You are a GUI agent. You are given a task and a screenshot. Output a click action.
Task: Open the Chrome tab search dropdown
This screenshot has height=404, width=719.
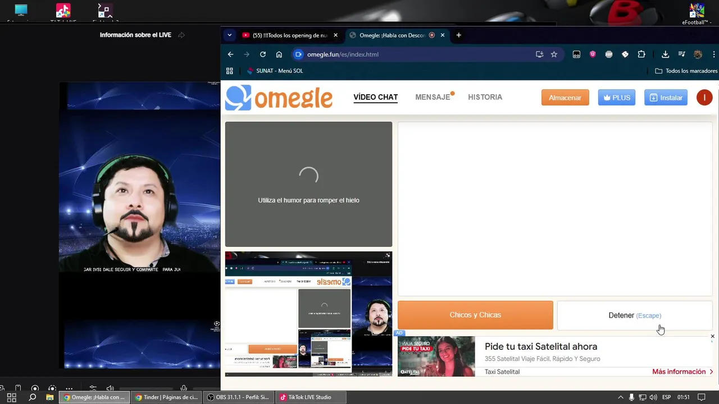click(x=229, y=35)
